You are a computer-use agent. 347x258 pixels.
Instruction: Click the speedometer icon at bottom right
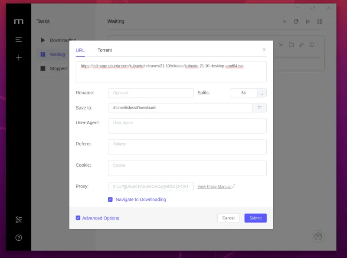(318, 236)
